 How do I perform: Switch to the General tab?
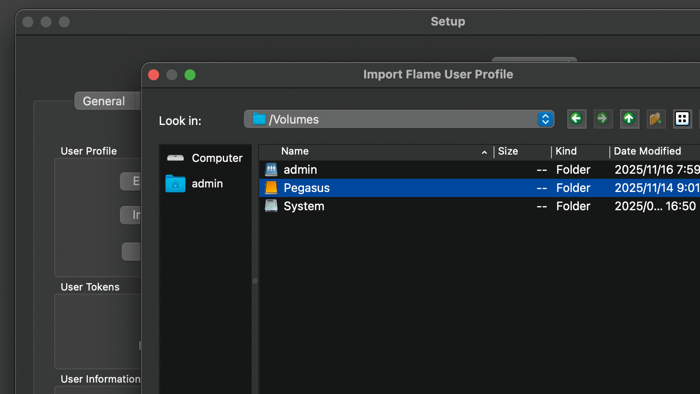click(104, 101)
